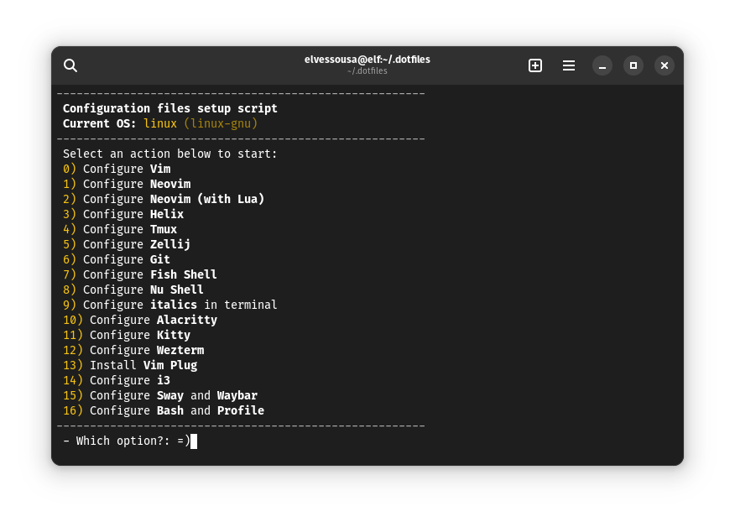Click option 3 Configure Helix
Screen dimensions: 735x522
point(123,214)
